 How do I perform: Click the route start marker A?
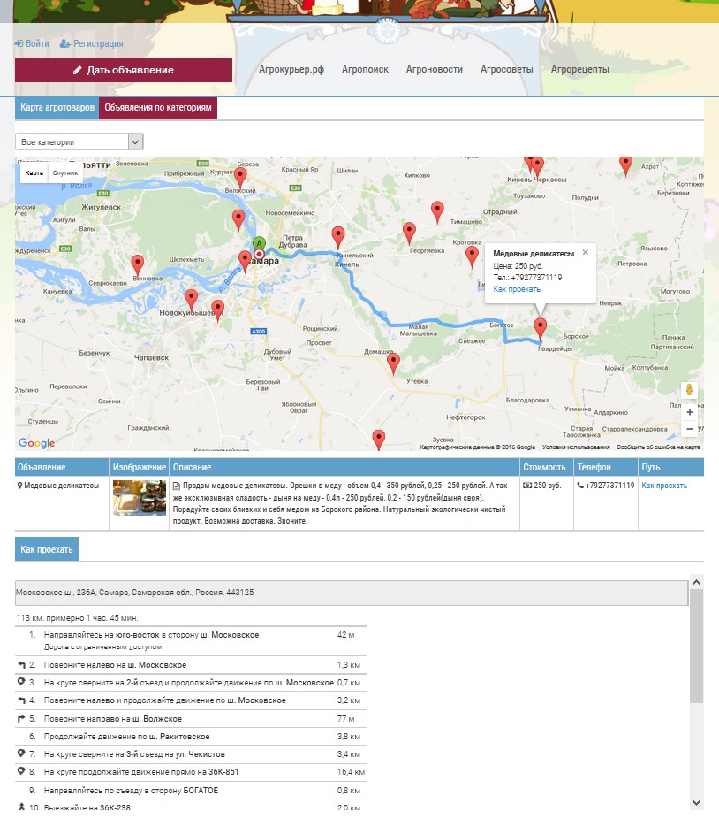pos(259,243)
